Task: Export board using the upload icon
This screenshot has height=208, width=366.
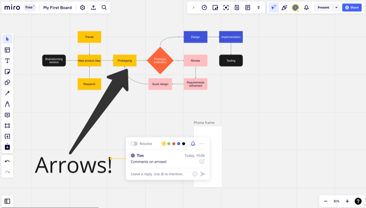Action: tap(93, 8)
